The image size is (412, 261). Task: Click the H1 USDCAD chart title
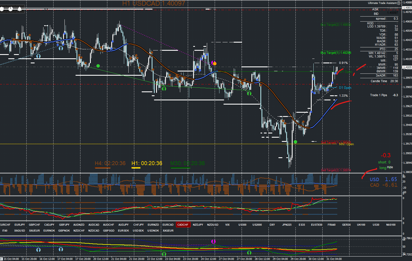154,3
